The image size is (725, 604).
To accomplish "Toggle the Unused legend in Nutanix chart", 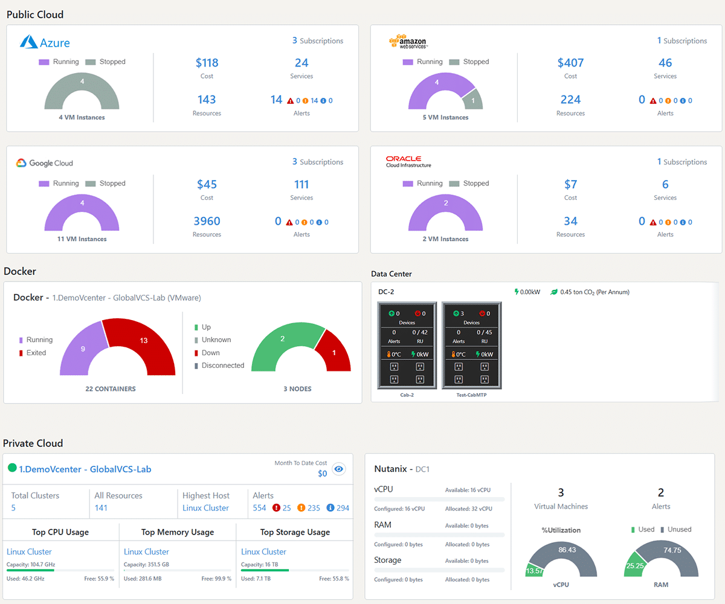I will (674, 529).
